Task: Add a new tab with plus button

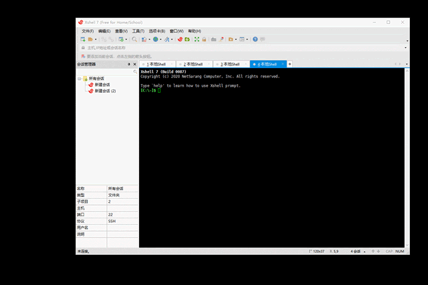Action: [x=290, y=64]
